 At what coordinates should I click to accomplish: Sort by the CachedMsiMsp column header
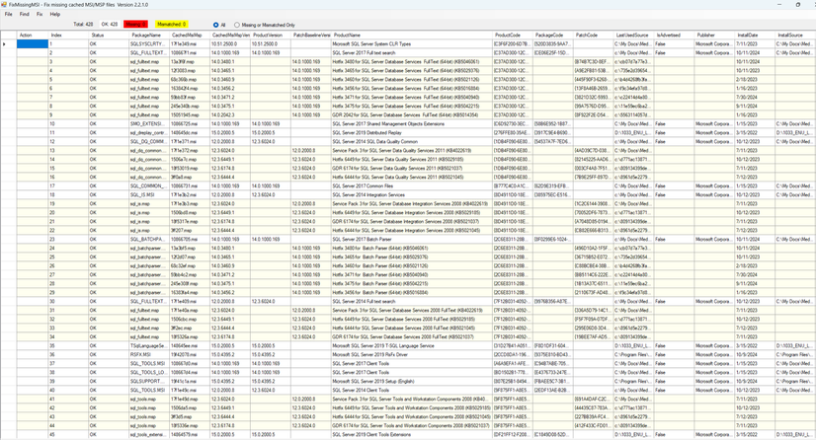pyautogui.click(x=190, y=35)
